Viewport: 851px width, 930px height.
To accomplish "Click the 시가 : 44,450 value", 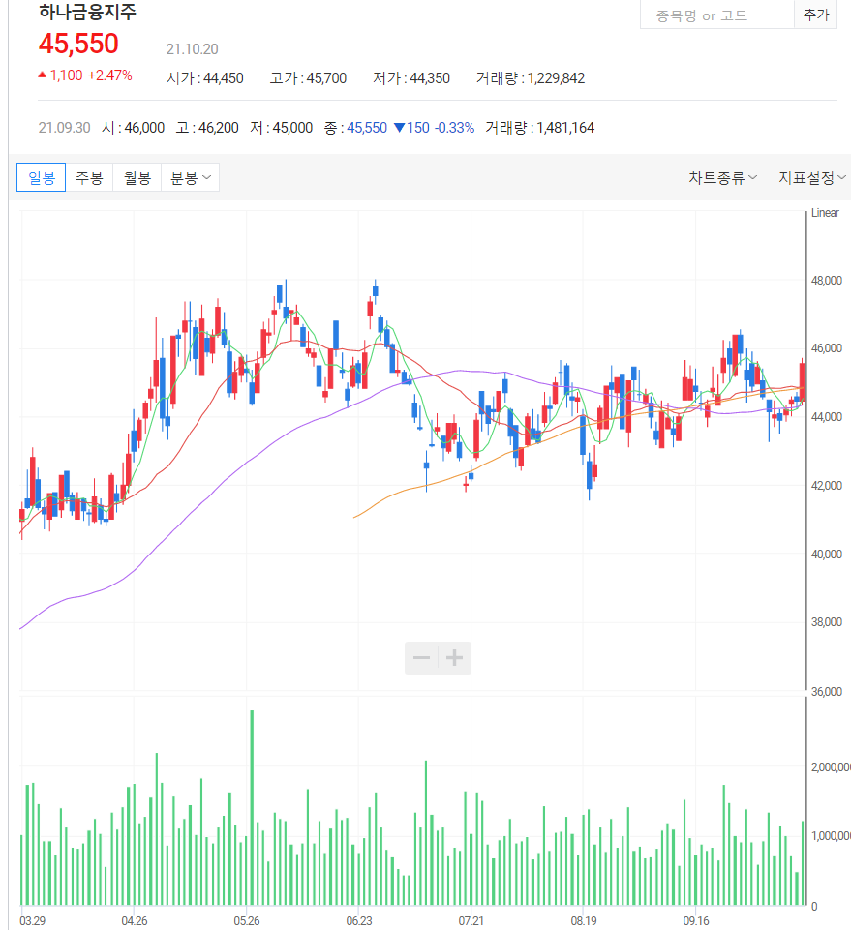I will (x=205, y=78).
